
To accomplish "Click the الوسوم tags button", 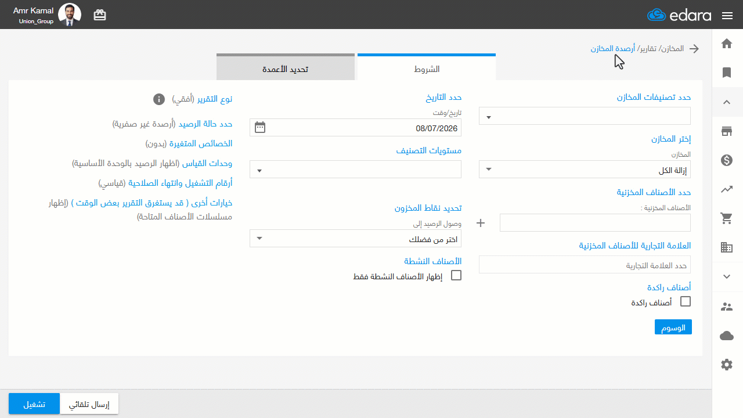I will click(673, 327).
